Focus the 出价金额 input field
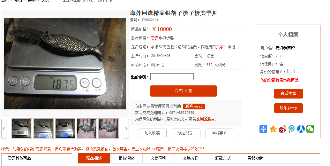The height and width of the screenshot is (166, 330). tap(172, 77)
